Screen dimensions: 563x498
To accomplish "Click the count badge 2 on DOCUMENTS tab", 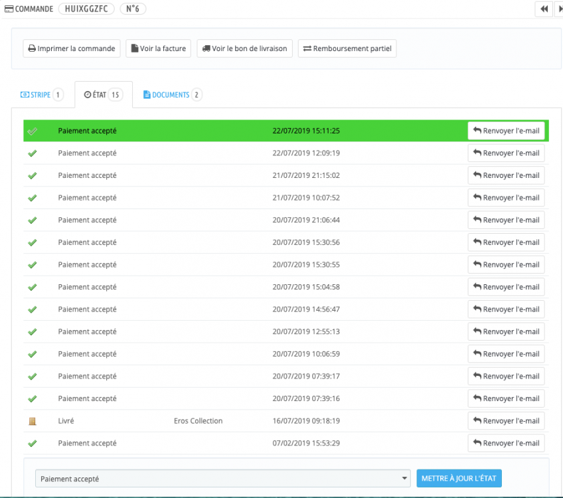I will (x=197, y=95).
